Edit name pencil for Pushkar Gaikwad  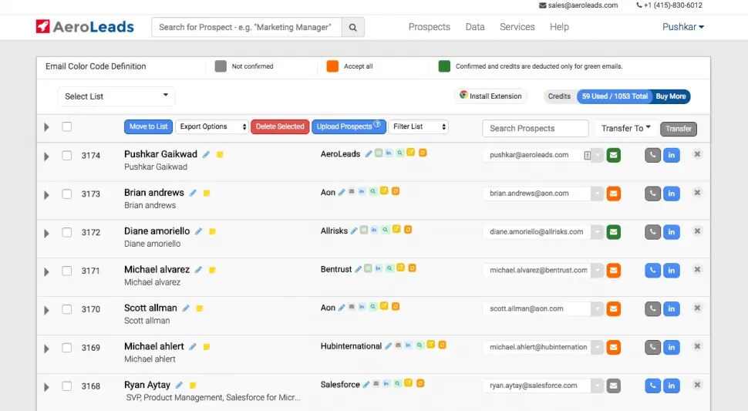[206, 154]
